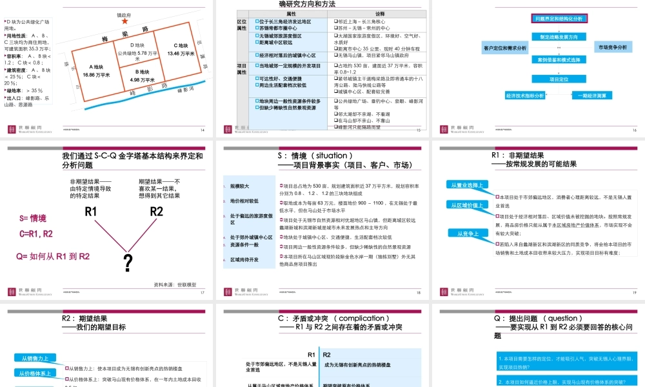Click the R1 label in the pyramid diagram
This screenshot has height=387, width=645.
tap(90, 212)
